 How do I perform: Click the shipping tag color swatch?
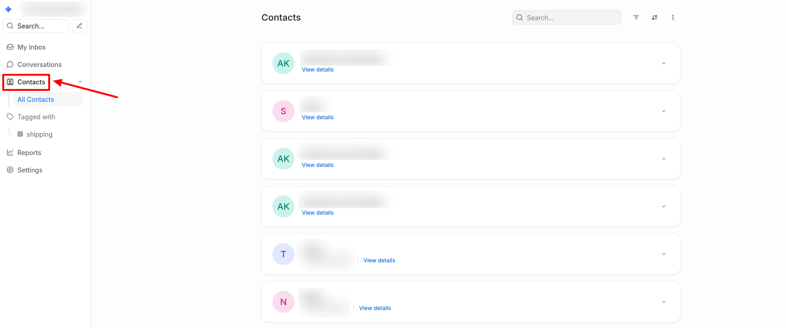coord(20,134)
